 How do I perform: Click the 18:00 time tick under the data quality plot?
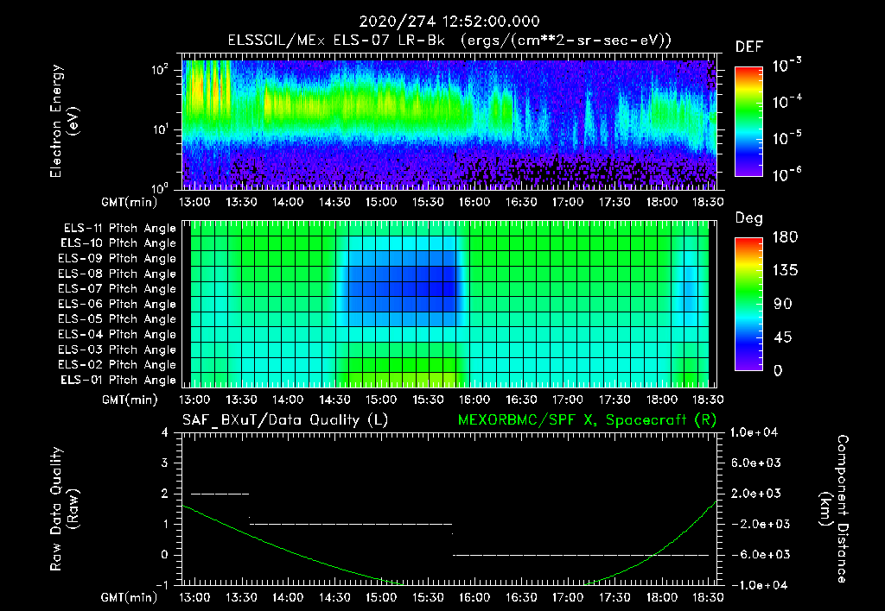click(661, 597)
